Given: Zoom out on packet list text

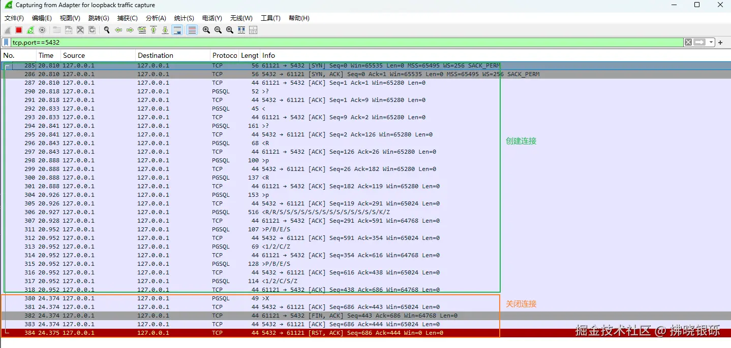Looking at the screenshot, I should [218, 30].
